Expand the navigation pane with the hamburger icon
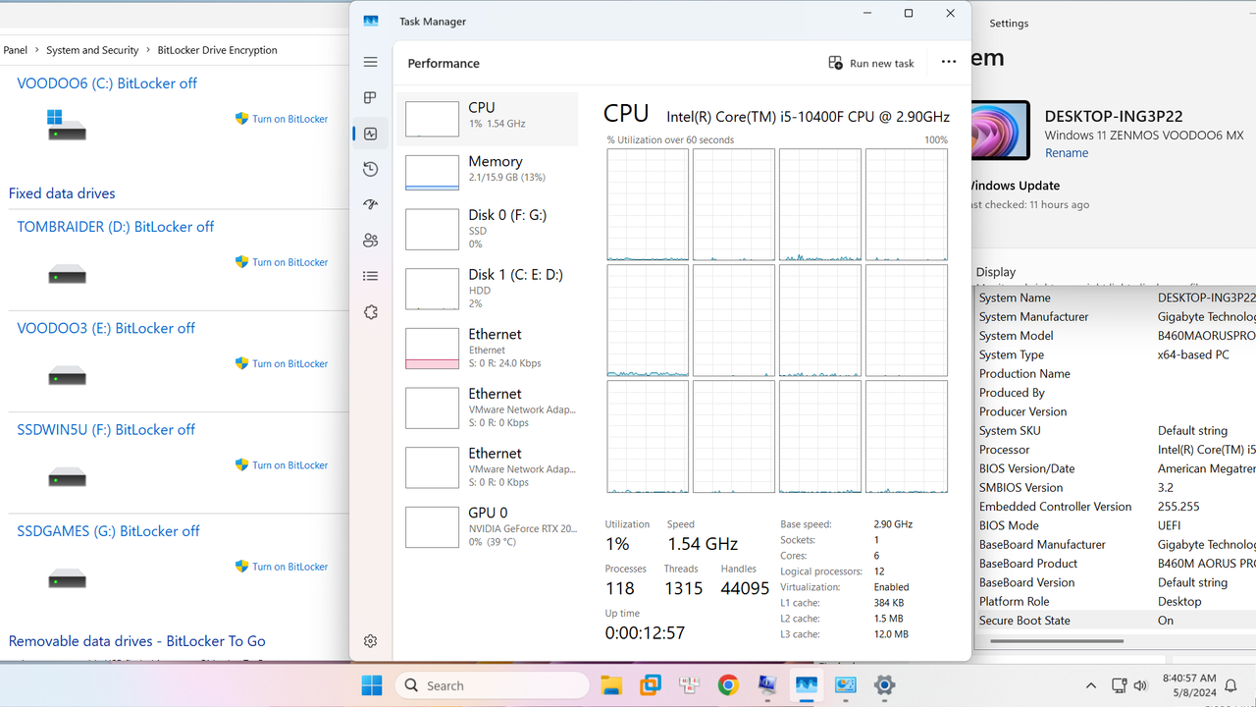The height and width of the screenshot is (707, 1256). (370, 61)
